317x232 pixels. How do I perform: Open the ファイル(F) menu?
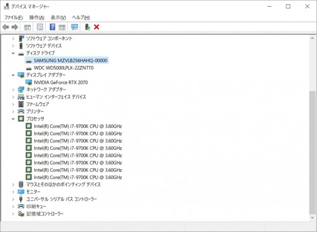[x=13, y=17]
